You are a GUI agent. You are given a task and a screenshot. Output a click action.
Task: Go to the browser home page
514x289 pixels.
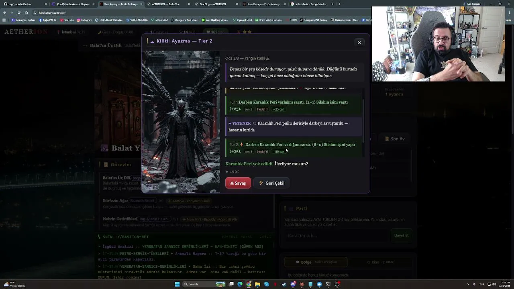[x=26, y=12]
